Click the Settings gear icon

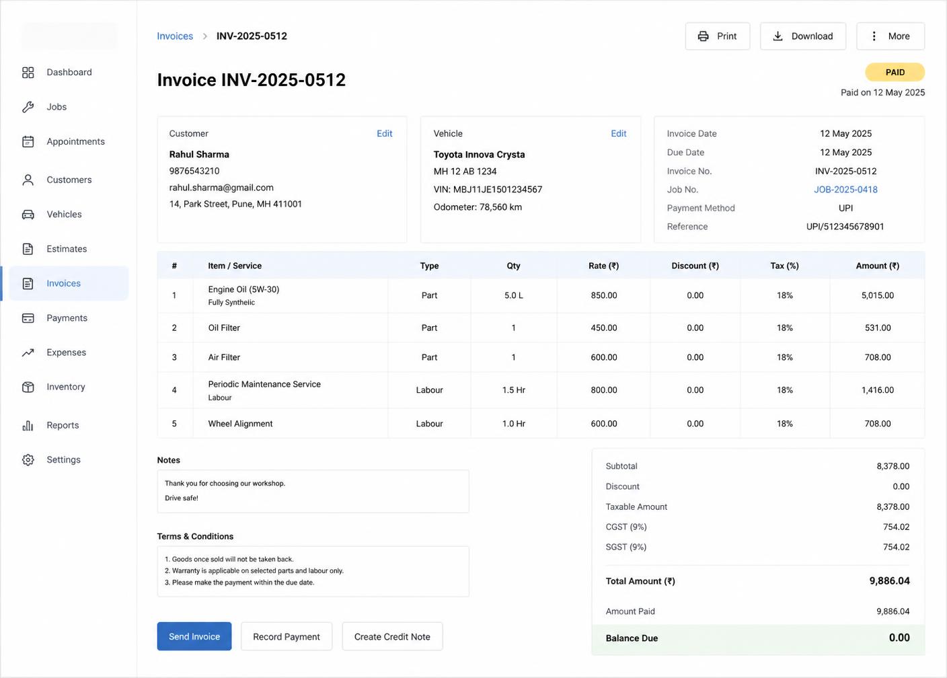pyautogui.click(x=28, y=460)
